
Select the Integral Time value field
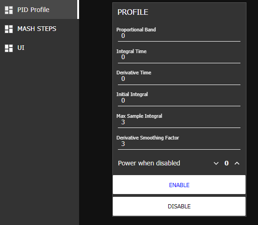[x=179, y=57]
